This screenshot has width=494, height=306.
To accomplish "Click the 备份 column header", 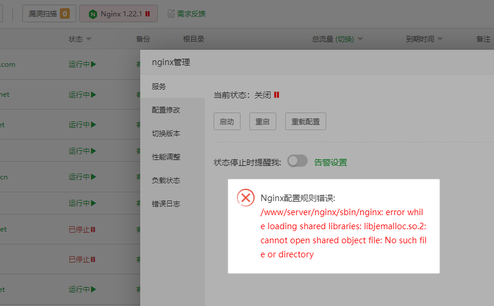I will point(143,39).
